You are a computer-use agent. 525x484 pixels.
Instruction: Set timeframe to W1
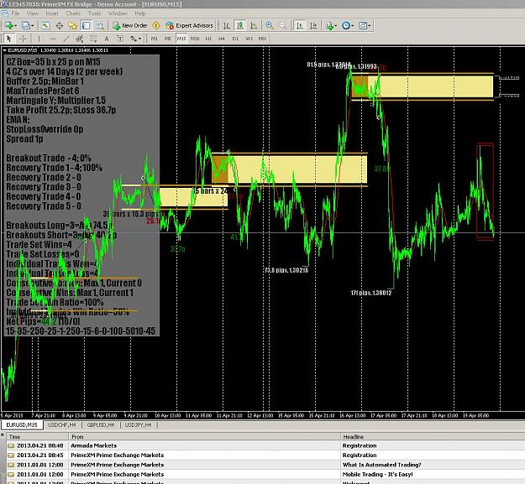(x=249, y=39)
